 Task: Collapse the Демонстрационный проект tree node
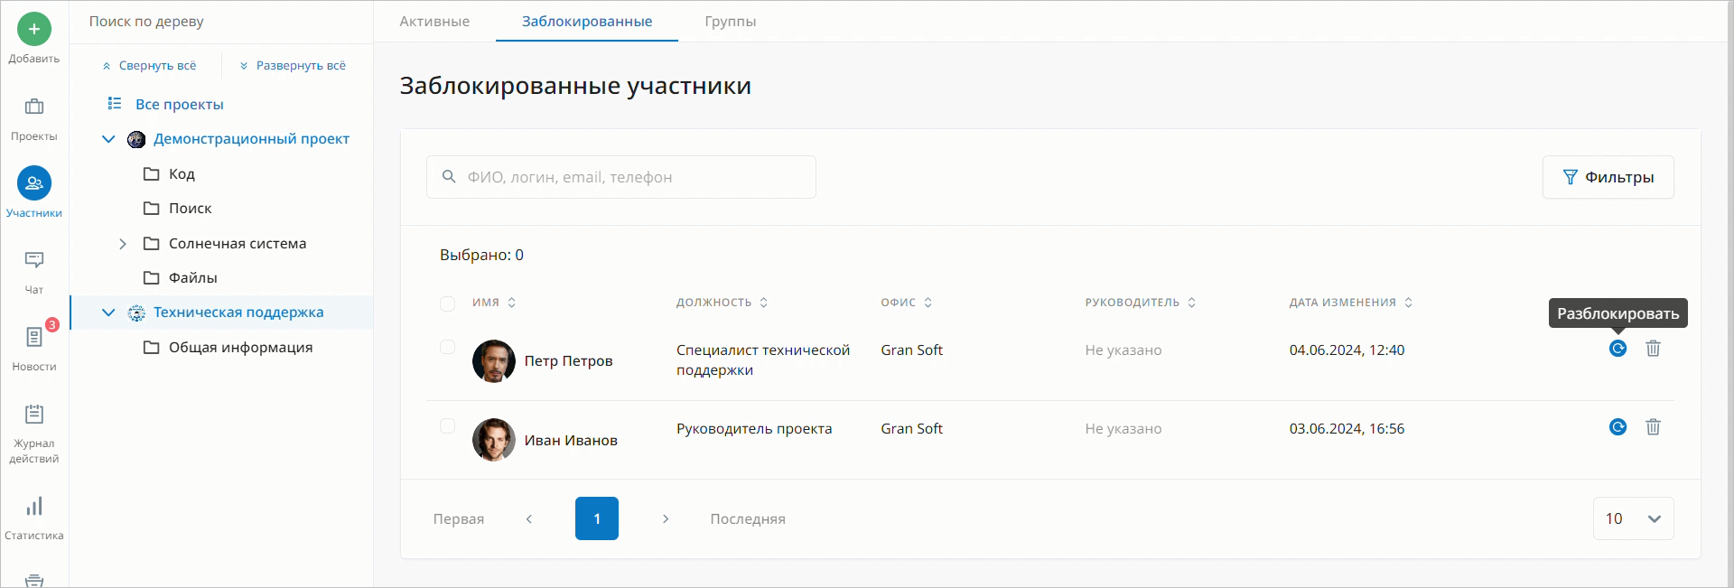[108, 139]
